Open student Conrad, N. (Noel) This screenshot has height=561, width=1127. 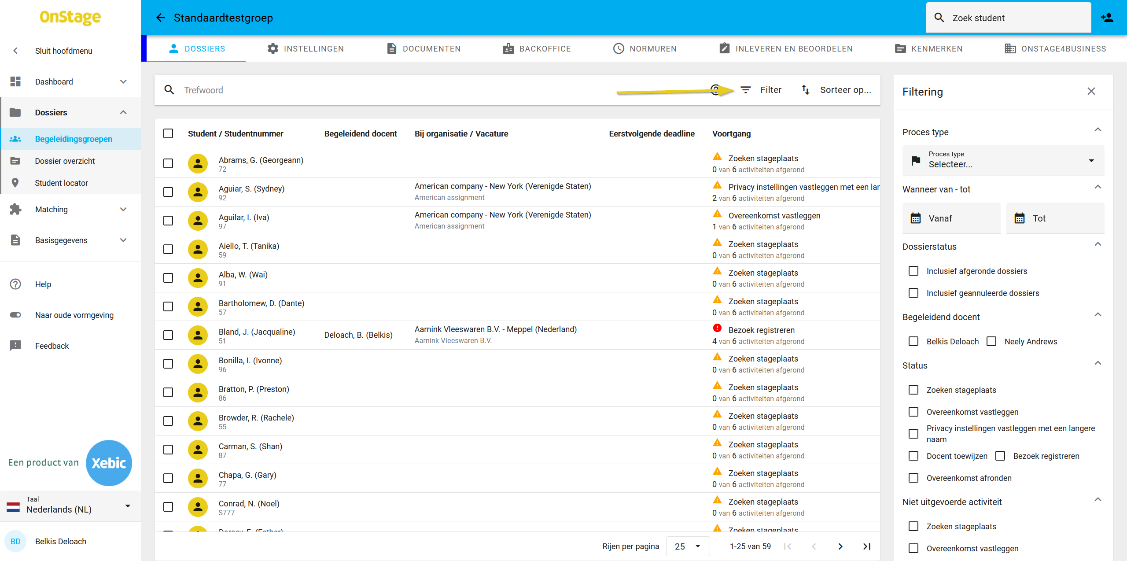249,504
